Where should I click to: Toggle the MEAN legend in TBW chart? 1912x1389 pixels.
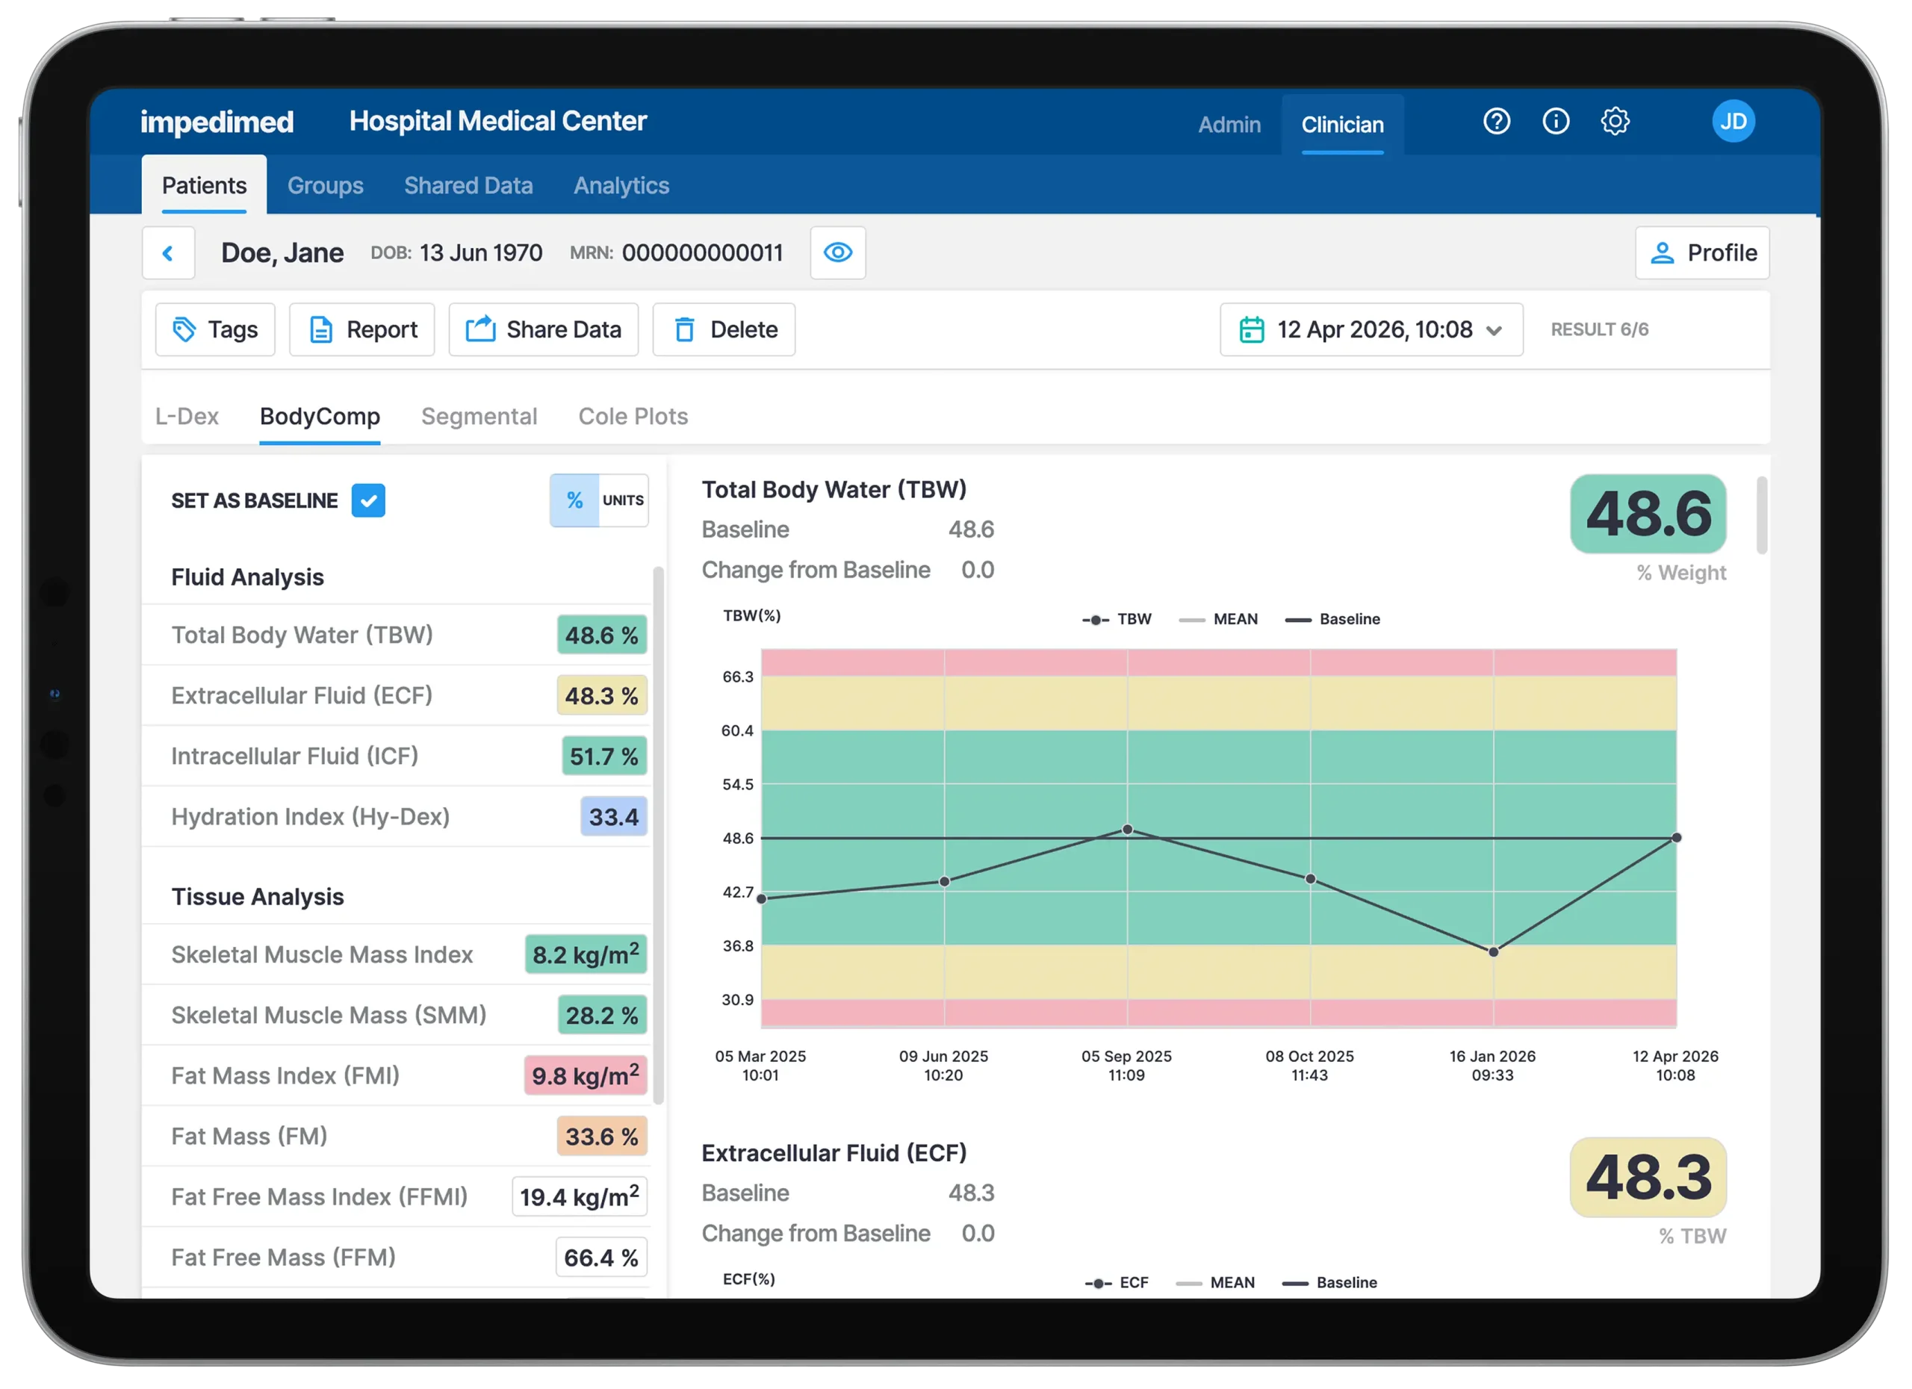point(1217,620)
